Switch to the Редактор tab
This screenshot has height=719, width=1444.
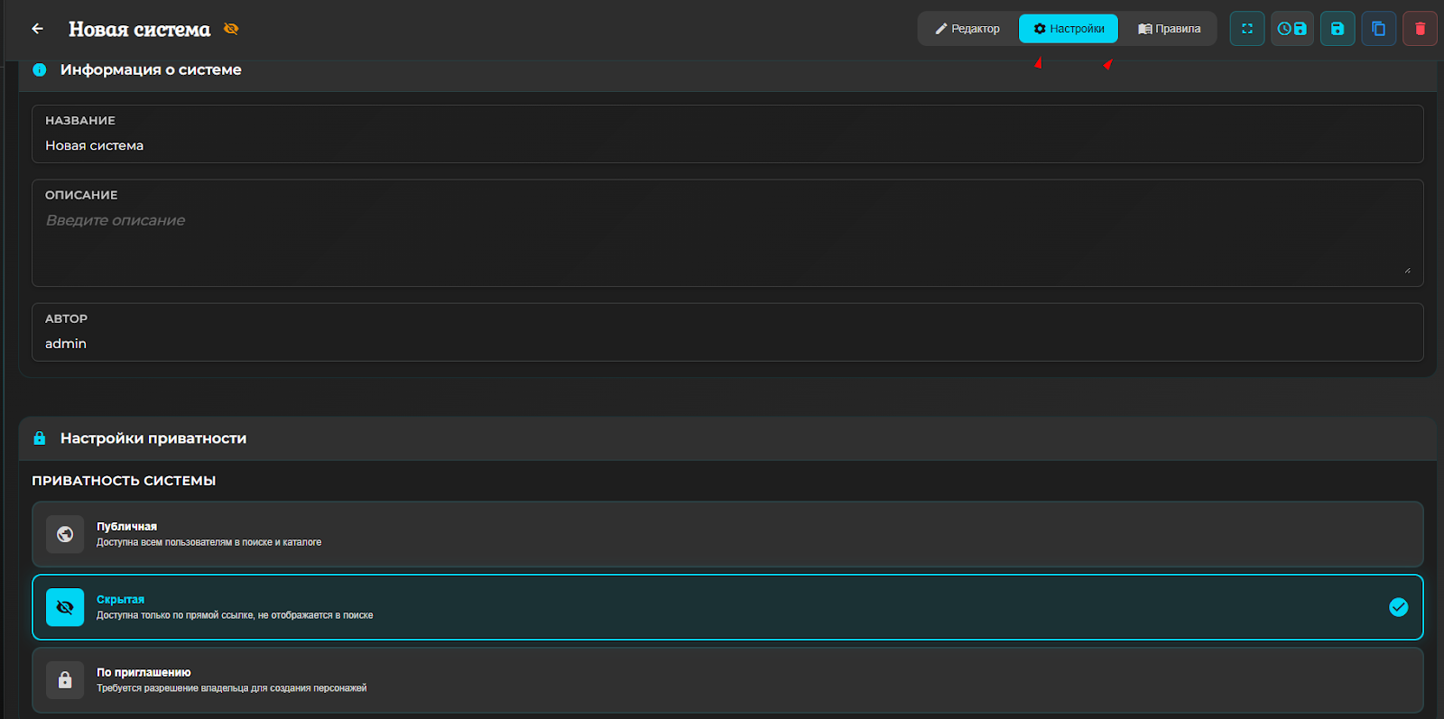(967, 29)
